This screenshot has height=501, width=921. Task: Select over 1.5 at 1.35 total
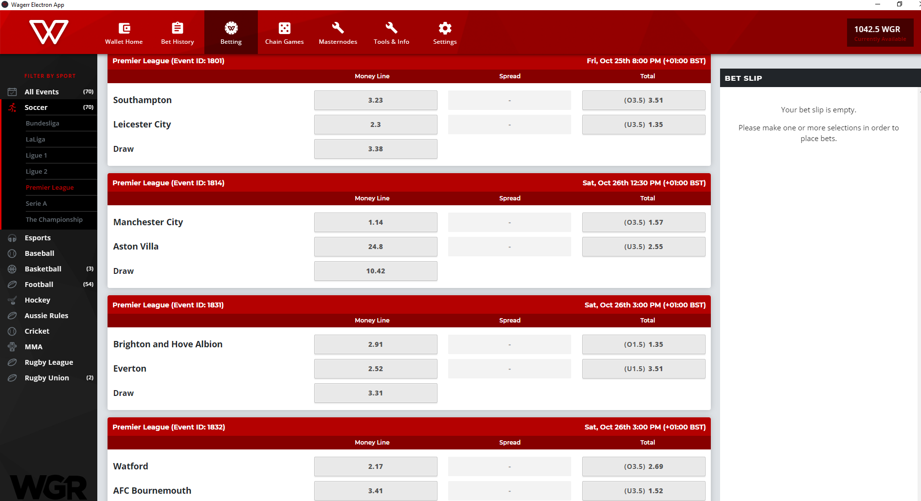click(644, 344)
